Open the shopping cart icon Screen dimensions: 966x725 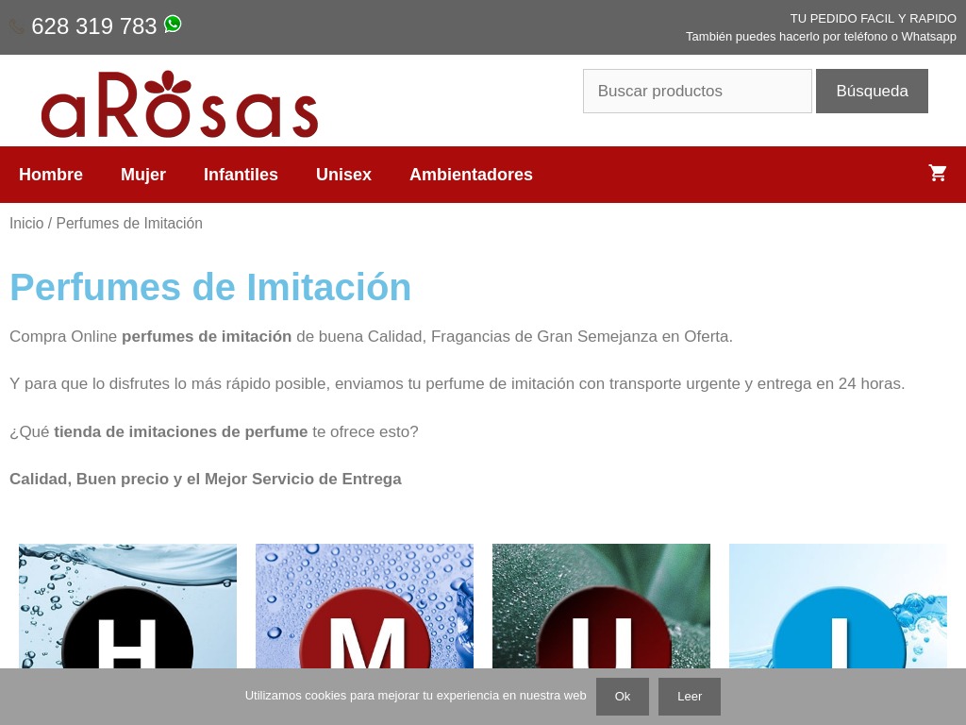938,173
